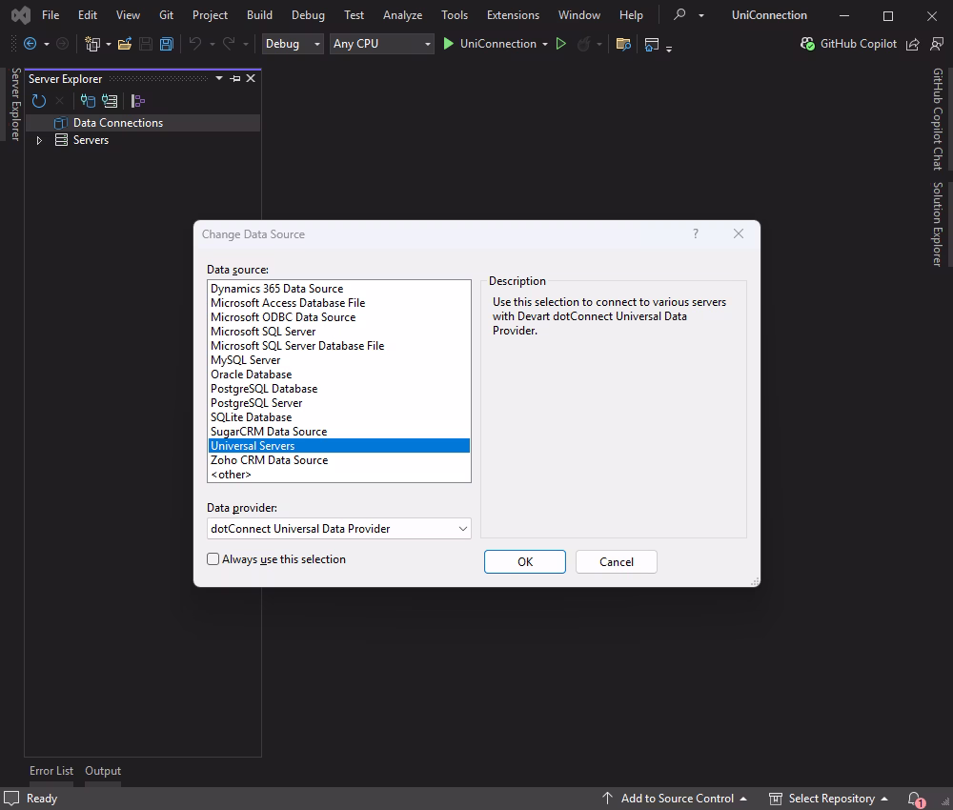The width and height of the screenshot is (953, 810).
Task: Click the Save All icon
Action: pos(167,44)
